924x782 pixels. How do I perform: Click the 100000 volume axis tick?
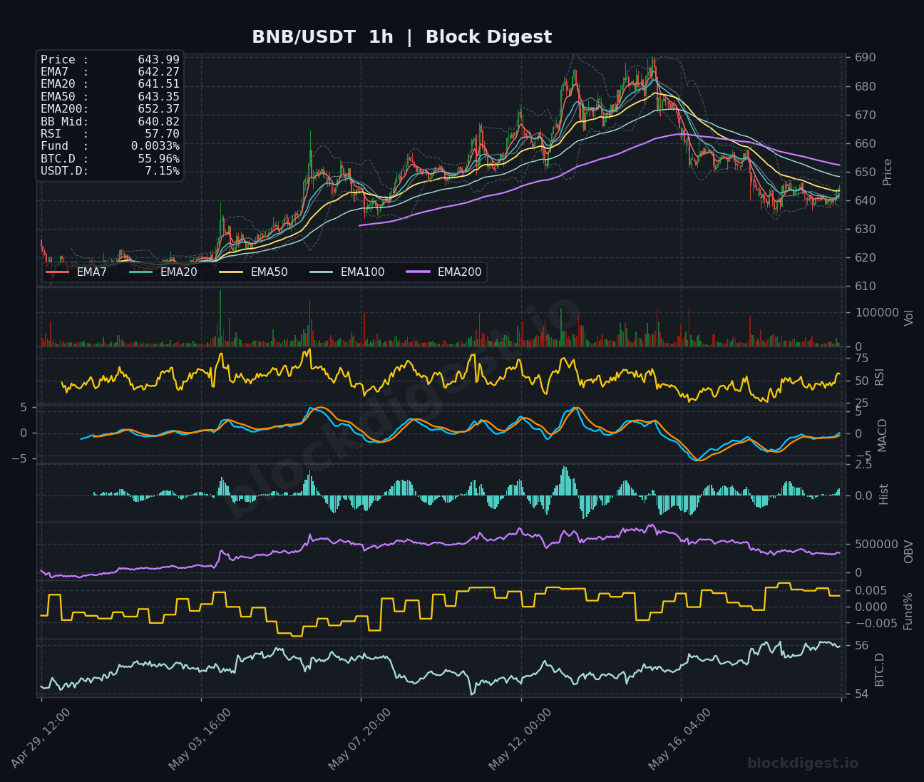click(x=877, y=312)
